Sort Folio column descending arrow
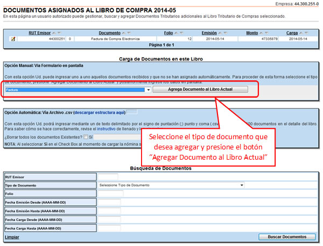 click(181, 33)
